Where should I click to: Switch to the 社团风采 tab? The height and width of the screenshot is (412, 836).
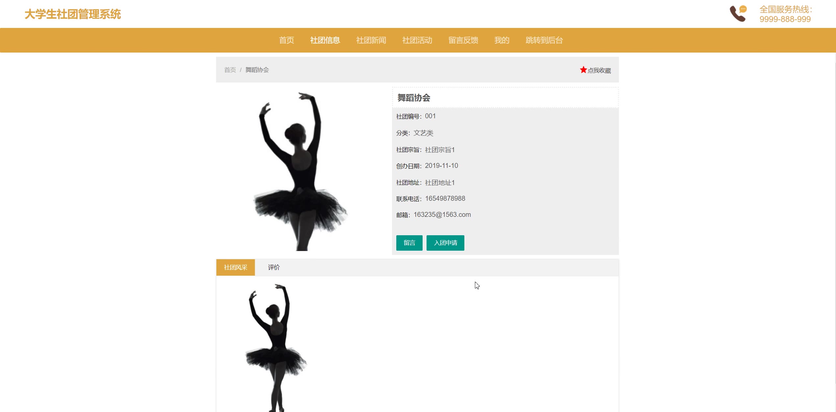(235, 267)
